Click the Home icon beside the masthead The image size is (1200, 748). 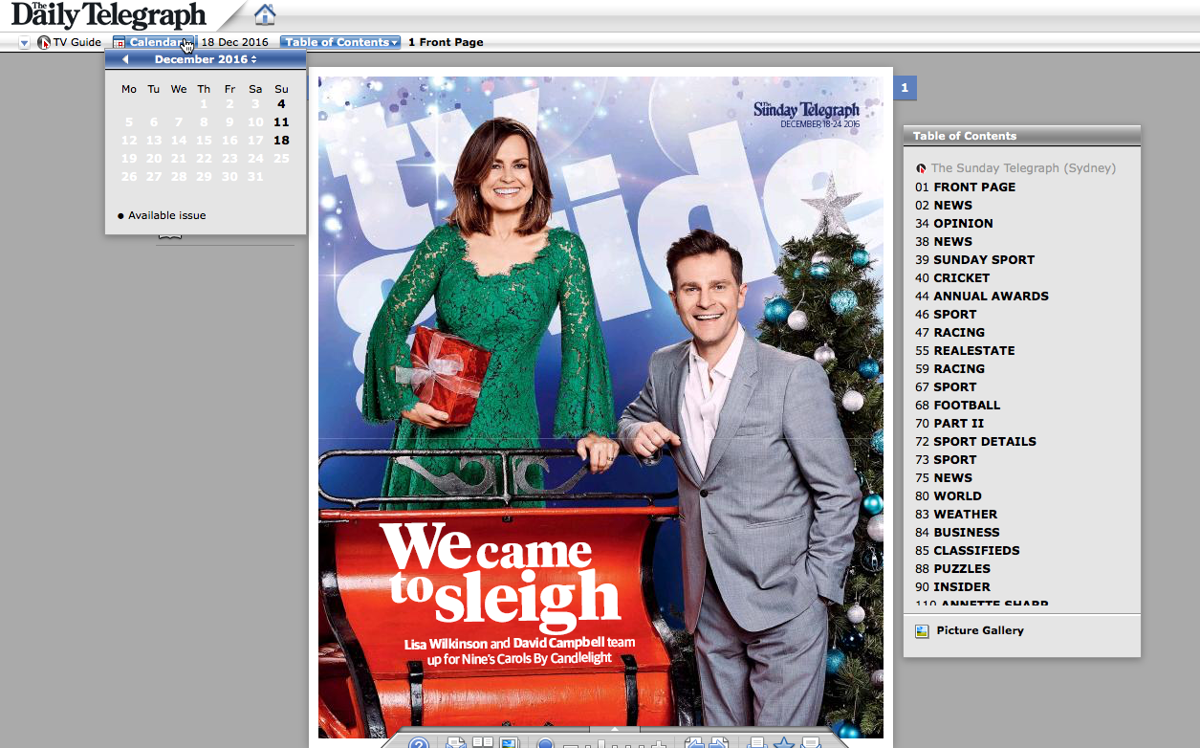265,14
